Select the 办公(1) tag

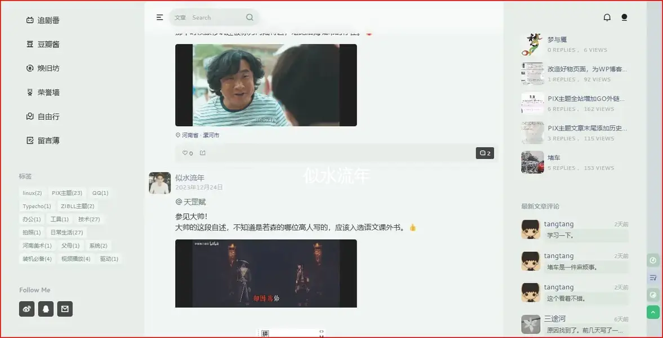(32, 219)
